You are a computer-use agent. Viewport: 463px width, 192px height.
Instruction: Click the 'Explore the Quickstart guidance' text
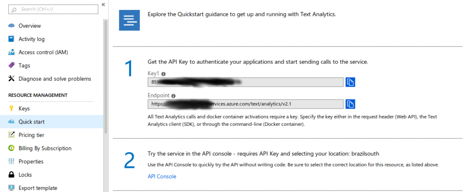click(241, 14)
